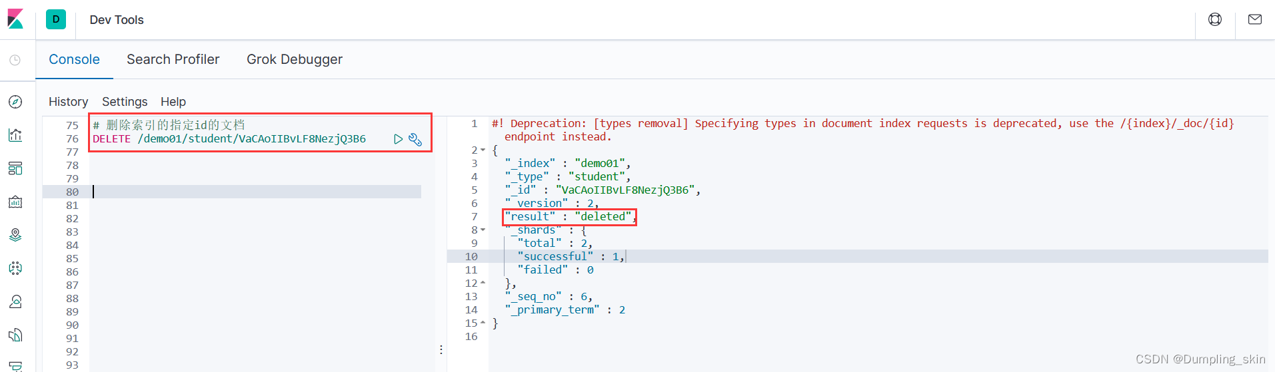Open Machine Learning icon in sidebar
Viewport: 1275px width, 372px height.
(x=15, y=268)
